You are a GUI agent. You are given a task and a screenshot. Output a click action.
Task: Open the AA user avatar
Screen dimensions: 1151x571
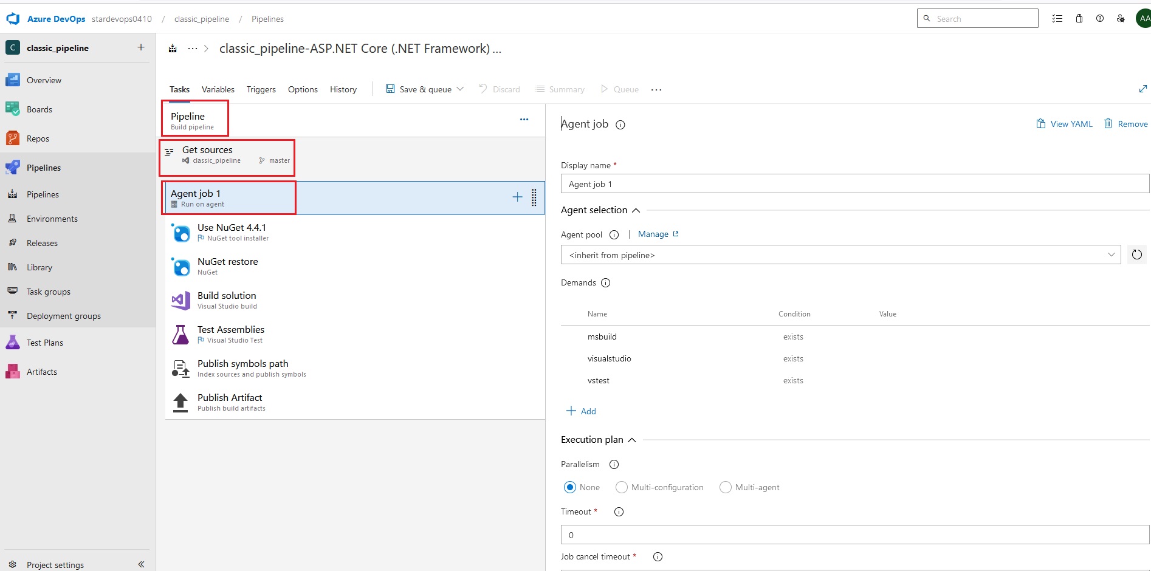(x=1144, y=19)
